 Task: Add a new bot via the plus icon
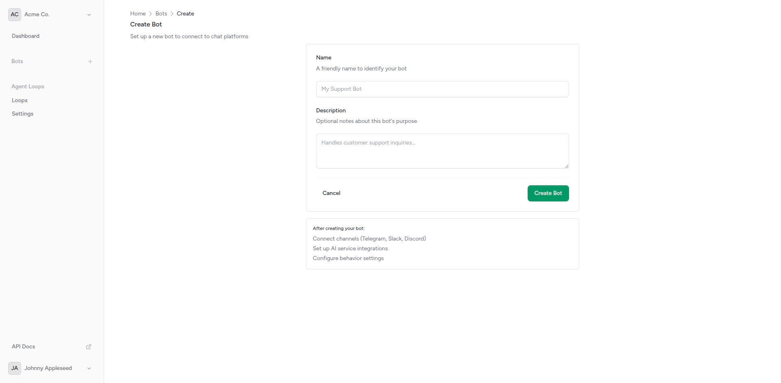(90, 61)
